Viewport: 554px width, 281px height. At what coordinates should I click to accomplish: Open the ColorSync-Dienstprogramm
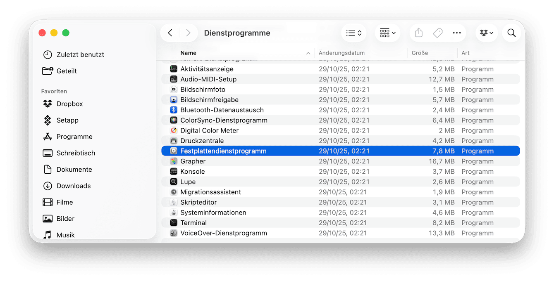[223, 120]
